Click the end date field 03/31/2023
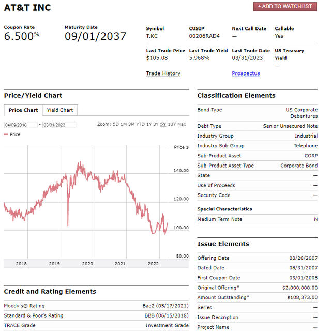 click(59, 125)
